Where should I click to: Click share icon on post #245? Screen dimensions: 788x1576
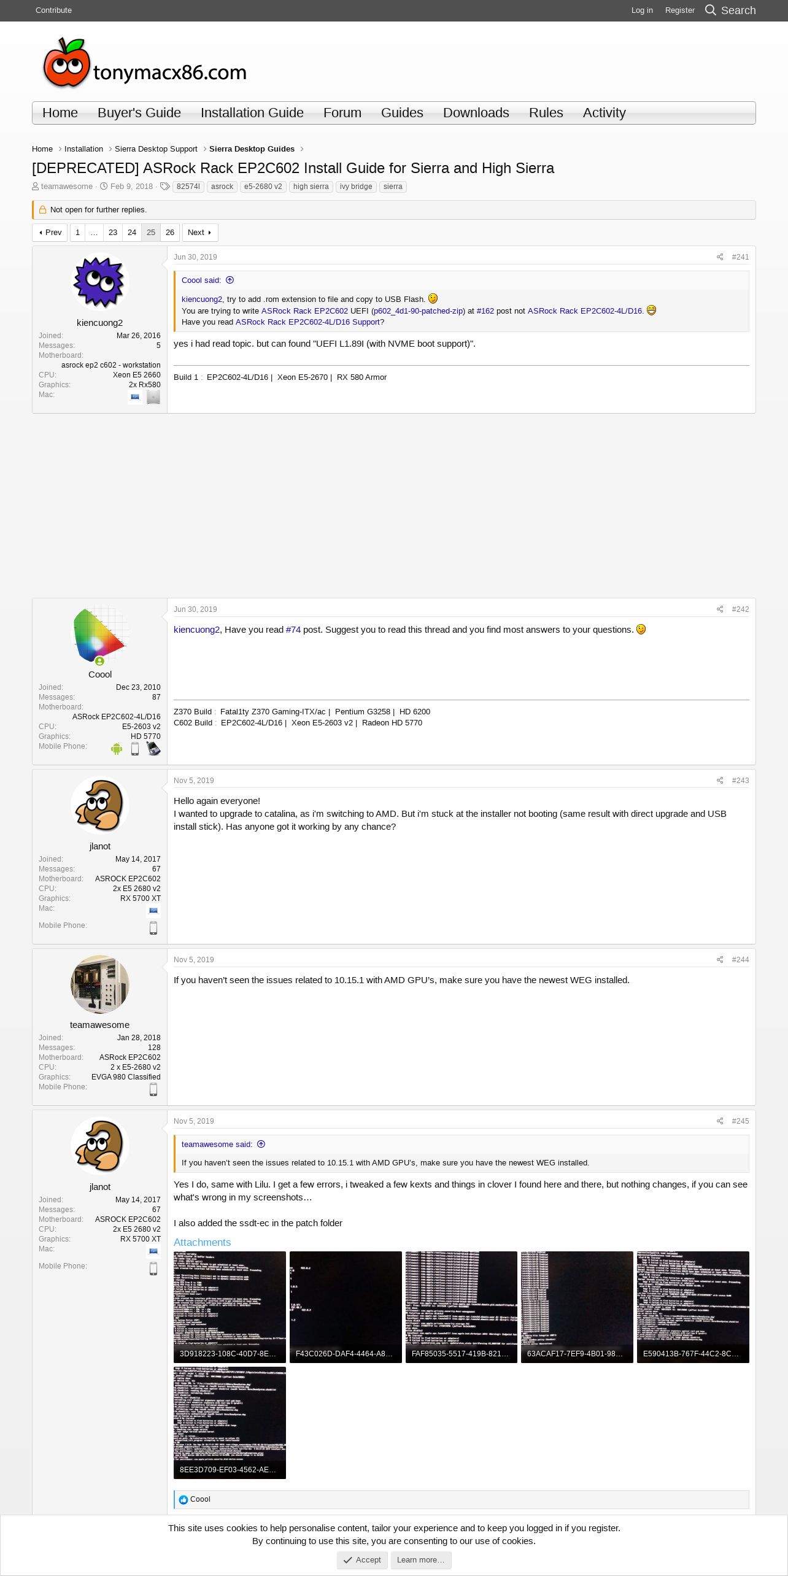click(x=720, y=1121)
